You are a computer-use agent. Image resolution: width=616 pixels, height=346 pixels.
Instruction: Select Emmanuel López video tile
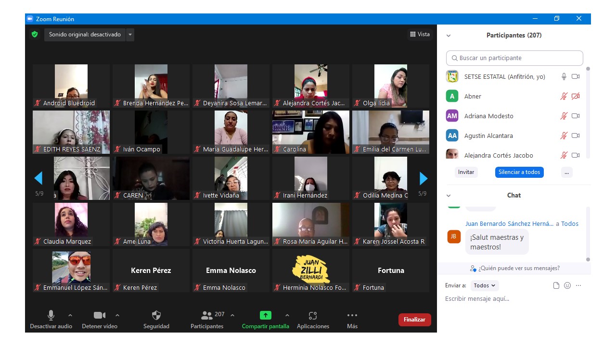coord(71,271)
